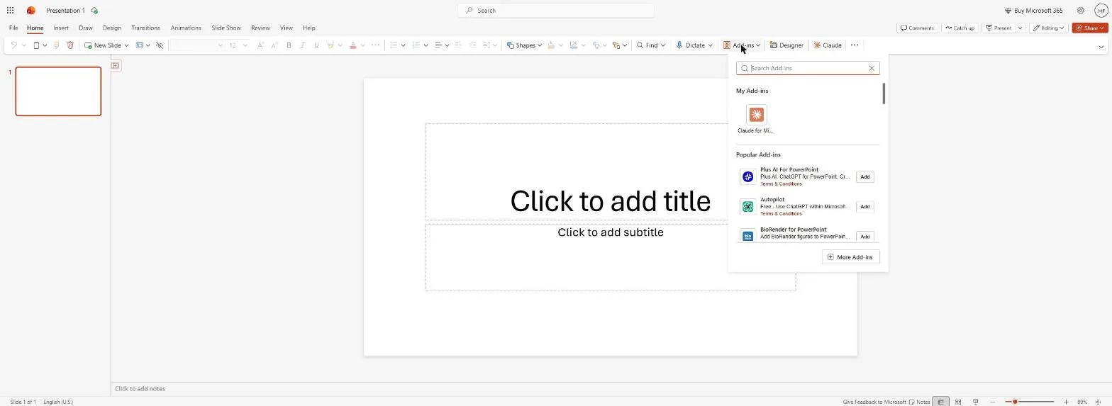Click Give Feedback to Microsoft
This screenshot has width=1112, height=406.
click(874, 402)
